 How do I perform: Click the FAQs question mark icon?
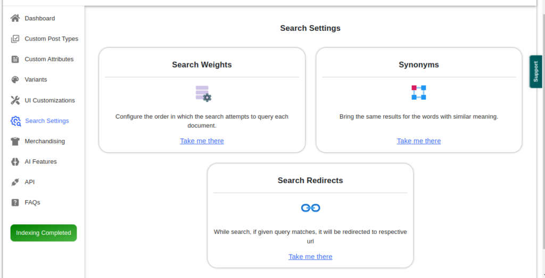[x=15, y=202]
